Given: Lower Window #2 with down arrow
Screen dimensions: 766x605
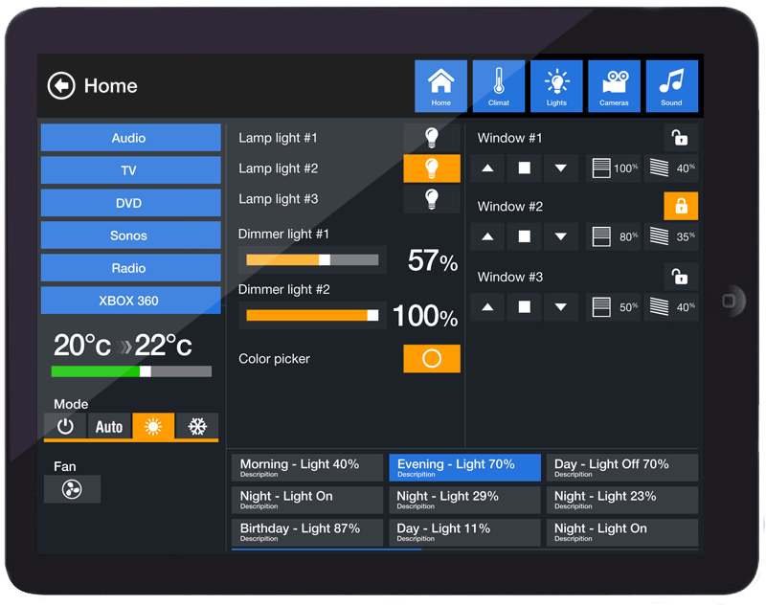Looking at the screenshot, I should [561, 236].
